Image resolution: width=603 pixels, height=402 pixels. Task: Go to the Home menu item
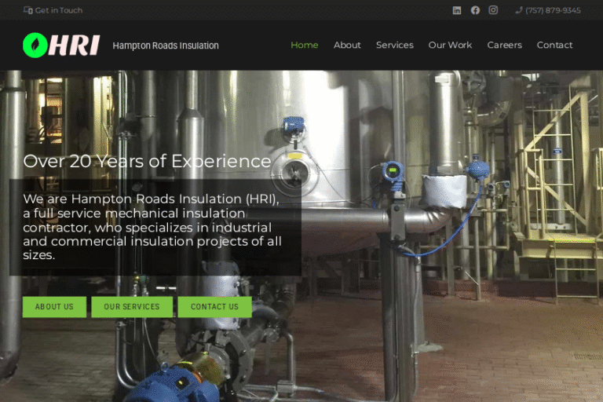pos(305,45)
